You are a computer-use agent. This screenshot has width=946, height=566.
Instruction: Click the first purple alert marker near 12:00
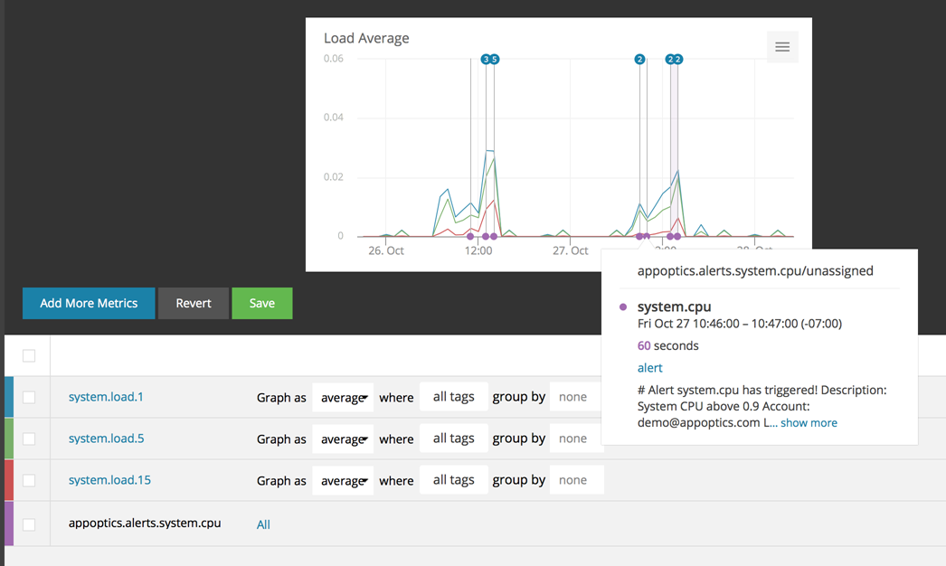pos(470,237)
